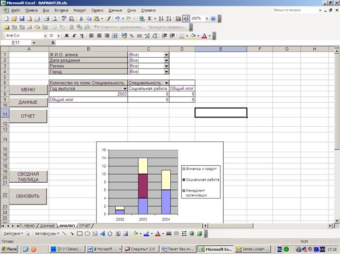Toggle italic formatting (К)
The image size is (340, 254).
click(x=74, y=36)
